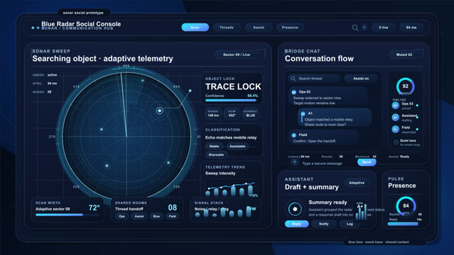Image resolution: width=454 pixels, height=255 pixels.
Task: Click Field avatar in chat message
Action: point(294,135)
